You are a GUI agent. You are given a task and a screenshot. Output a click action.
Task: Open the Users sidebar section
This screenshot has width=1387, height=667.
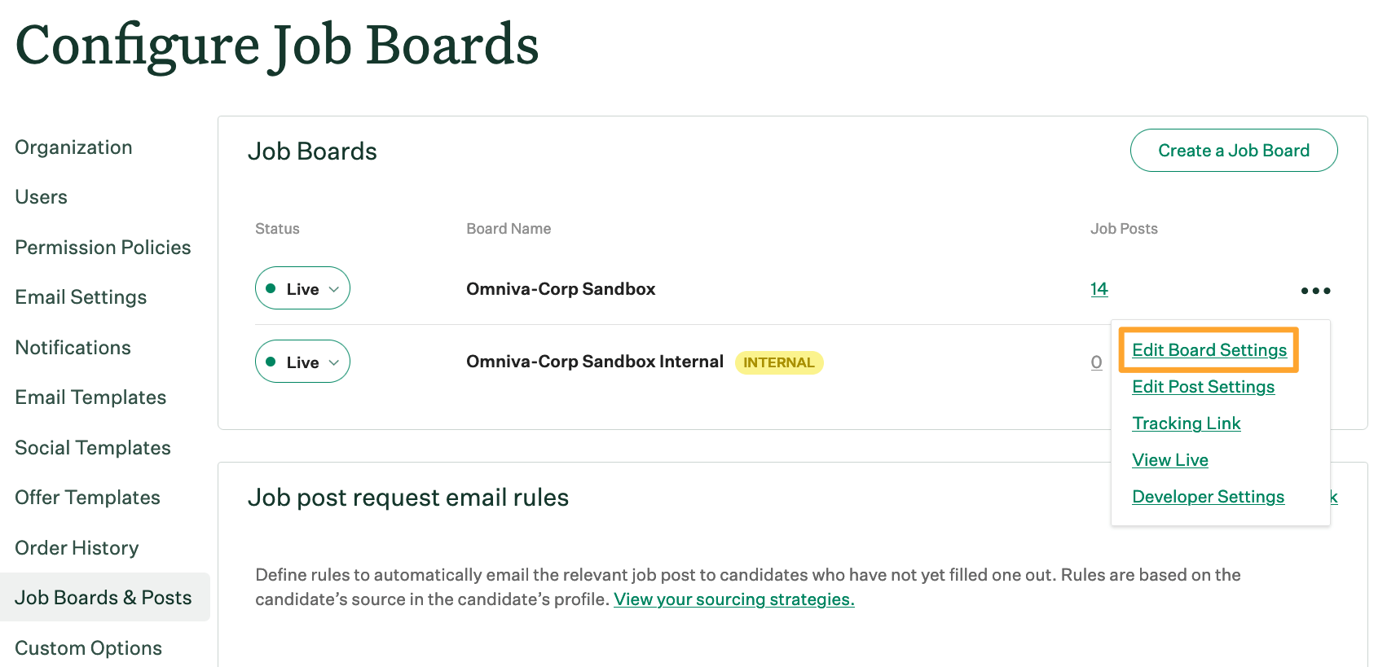tap(42, 197)
